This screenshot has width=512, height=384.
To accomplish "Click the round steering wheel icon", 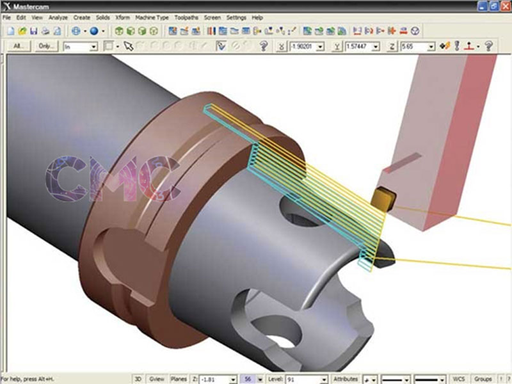I will pos(415,31).
